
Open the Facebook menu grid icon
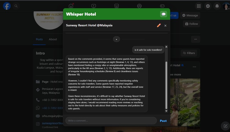199,6
